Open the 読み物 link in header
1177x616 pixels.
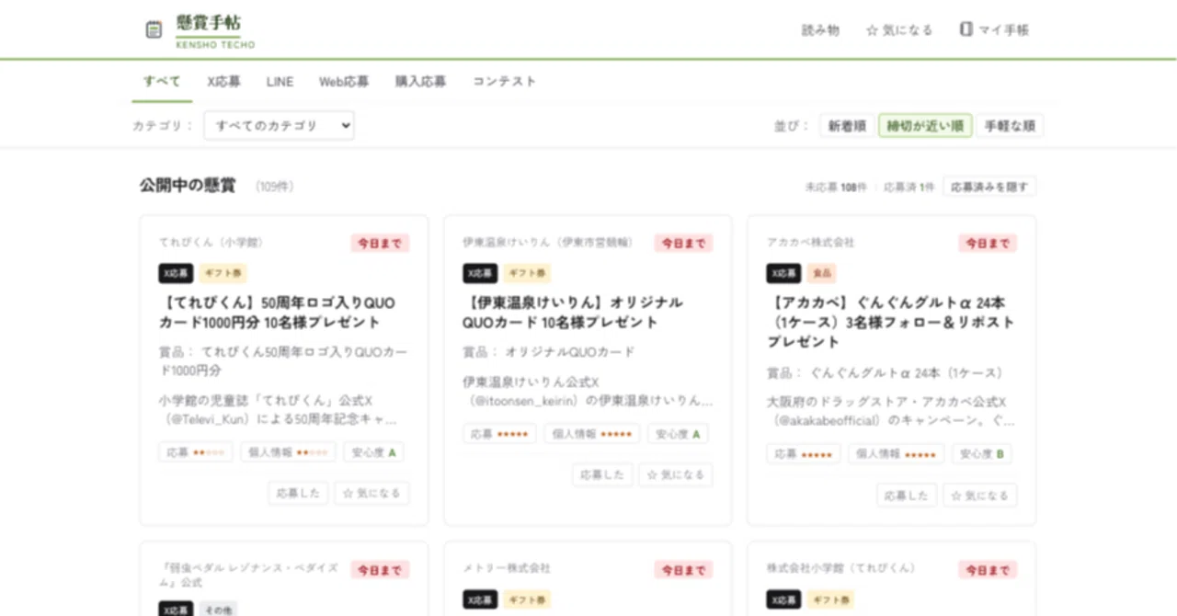click(x=820, y=30)
